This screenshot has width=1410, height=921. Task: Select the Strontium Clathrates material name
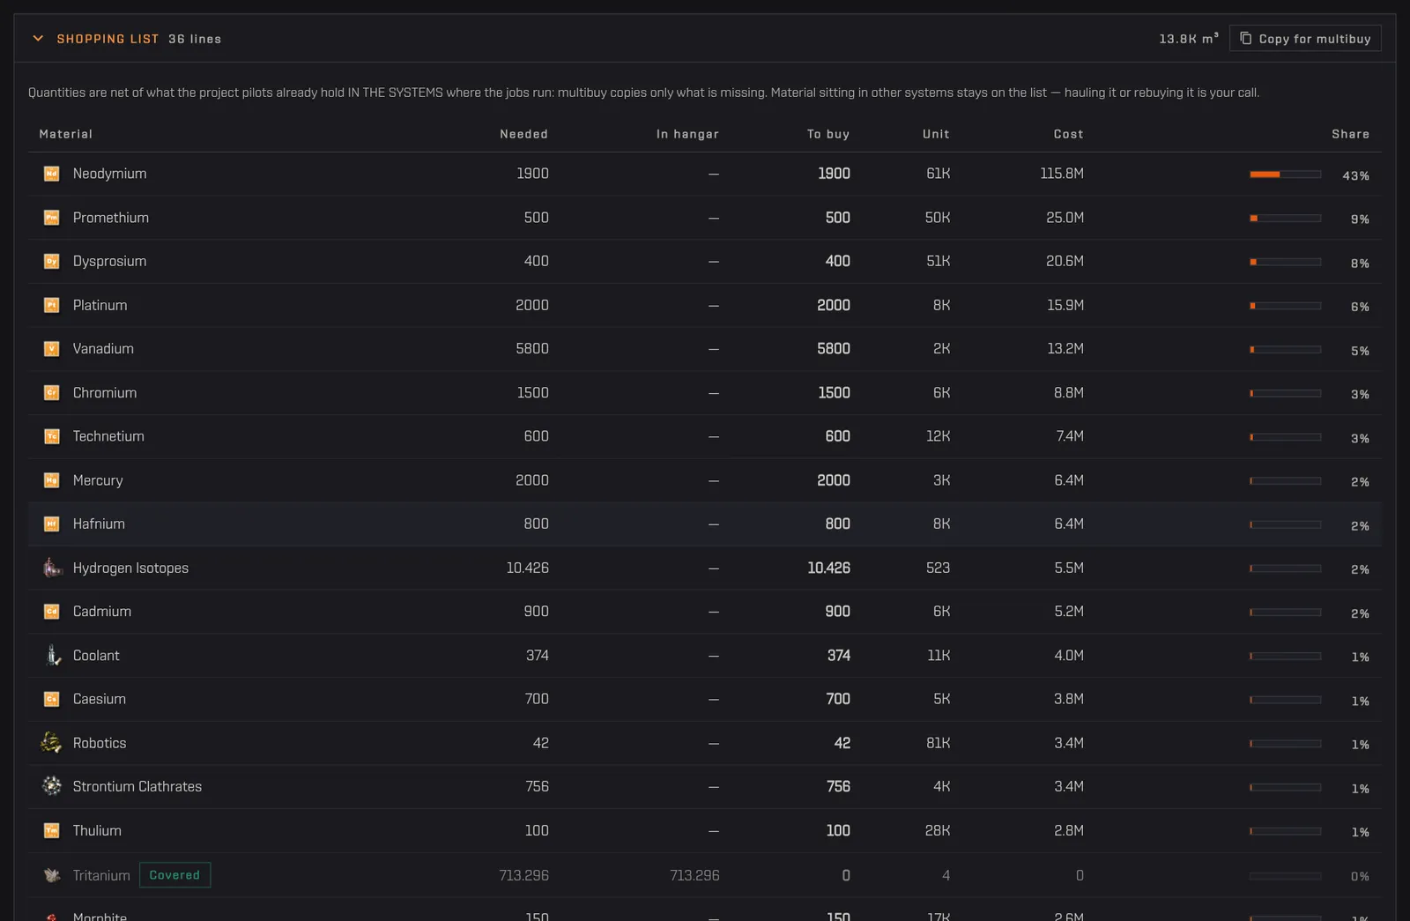pos(137,787)
